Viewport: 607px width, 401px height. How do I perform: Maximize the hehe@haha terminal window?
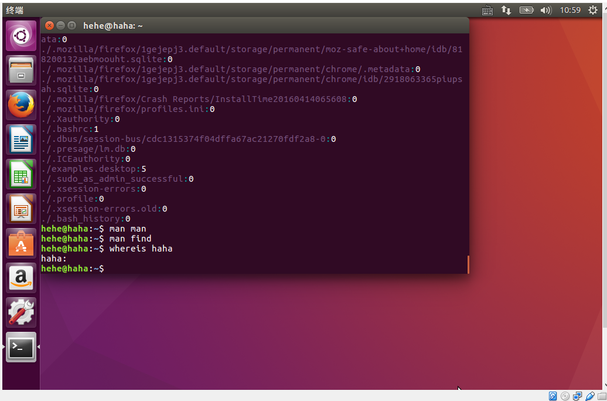(71, 26)
